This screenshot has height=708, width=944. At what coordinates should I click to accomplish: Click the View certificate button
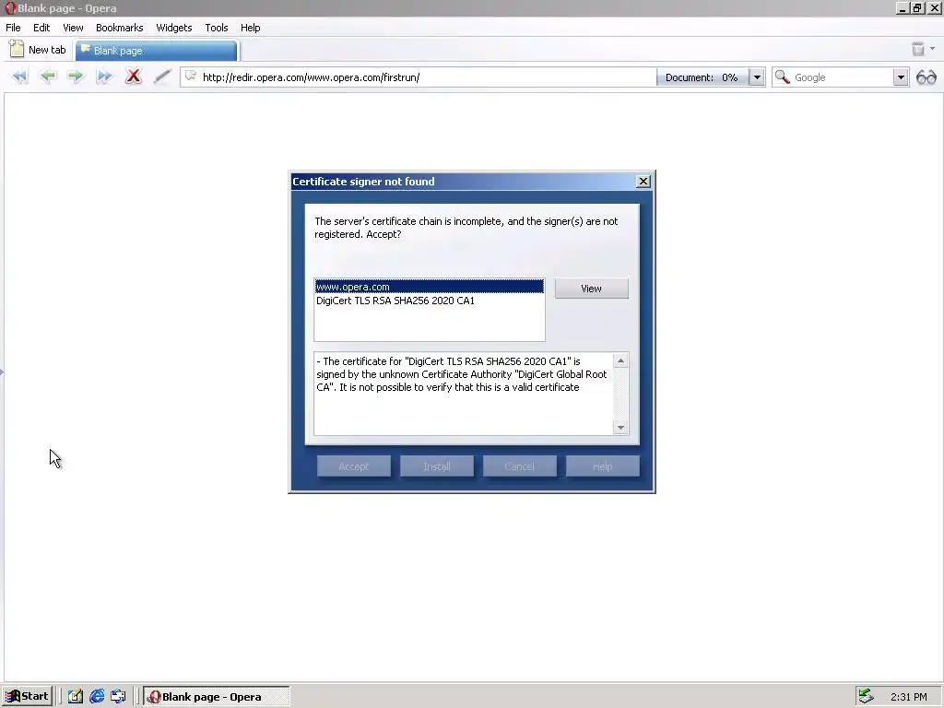[x=591, y=289]
